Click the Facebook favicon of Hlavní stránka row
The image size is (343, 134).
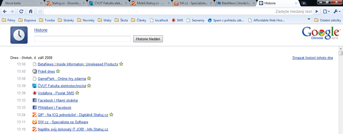click(x=35, y=100)
